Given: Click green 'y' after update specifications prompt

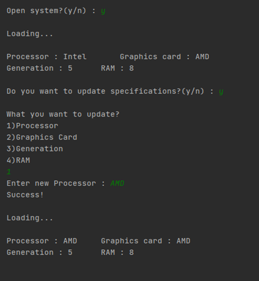Looking at the screenshot, I should [x=221, y=92].
